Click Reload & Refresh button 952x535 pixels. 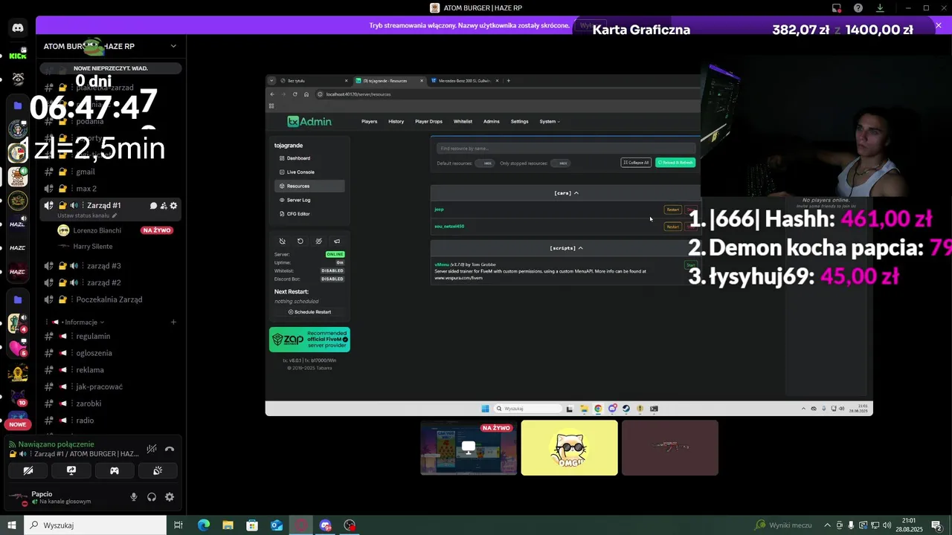click(x=675, y=162)
